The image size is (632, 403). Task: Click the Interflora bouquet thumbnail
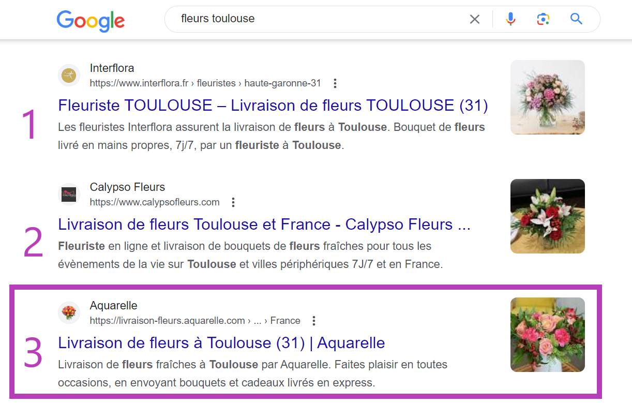tap(547, 97)
